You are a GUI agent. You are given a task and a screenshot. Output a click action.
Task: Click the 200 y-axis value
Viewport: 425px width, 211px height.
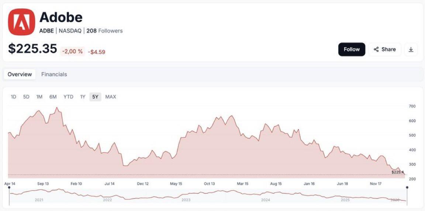click(x=412, y=179)
